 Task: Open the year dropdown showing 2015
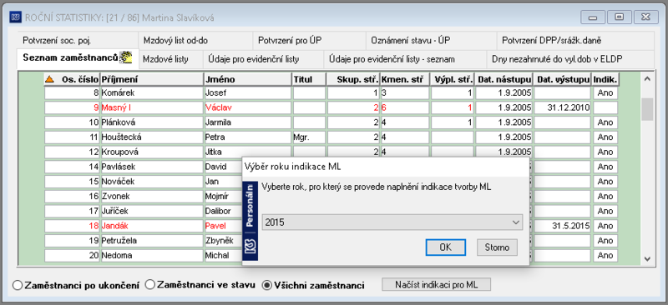pos(392,222)
